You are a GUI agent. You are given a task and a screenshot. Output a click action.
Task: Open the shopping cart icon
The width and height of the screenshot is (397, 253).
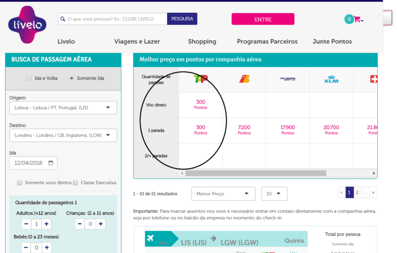357,20
